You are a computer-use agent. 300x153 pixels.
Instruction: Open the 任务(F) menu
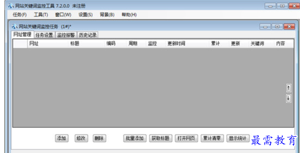coord(19,15)
